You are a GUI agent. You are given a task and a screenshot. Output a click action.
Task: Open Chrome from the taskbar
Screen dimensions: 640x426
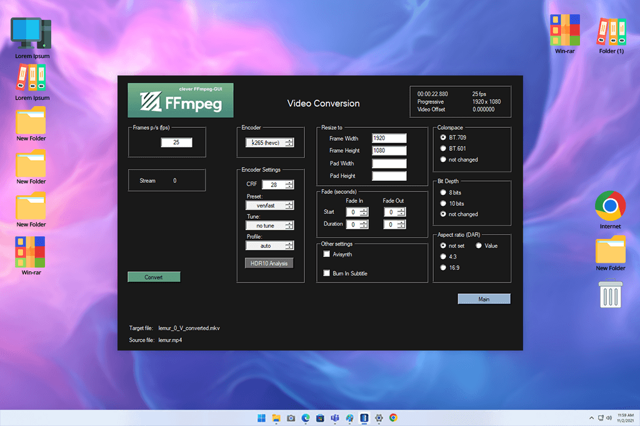point(394,418)
